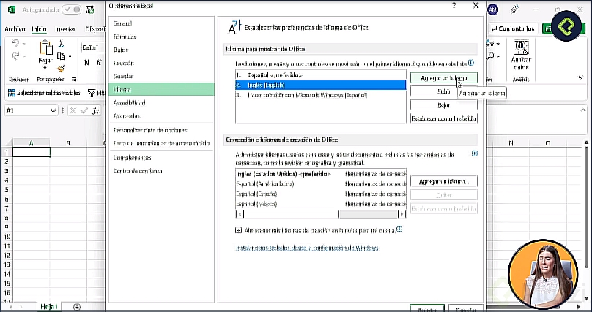Viewport: 592px width, 312px height.
Task: Open Instalar otros teclados desde Windows link
Action: [307, 248]
